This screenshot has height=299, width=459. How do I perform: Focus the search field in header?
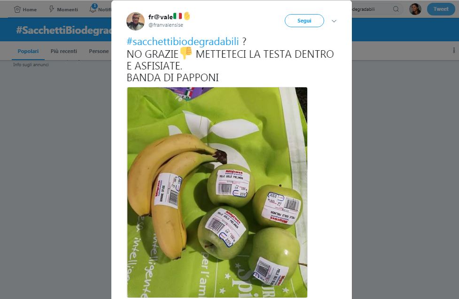372,9
